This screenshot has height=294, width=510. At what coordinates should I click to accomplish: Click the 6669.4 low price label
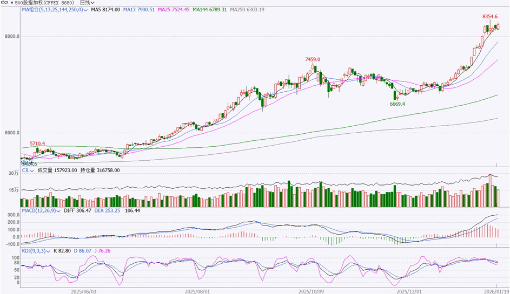(398, 104)
